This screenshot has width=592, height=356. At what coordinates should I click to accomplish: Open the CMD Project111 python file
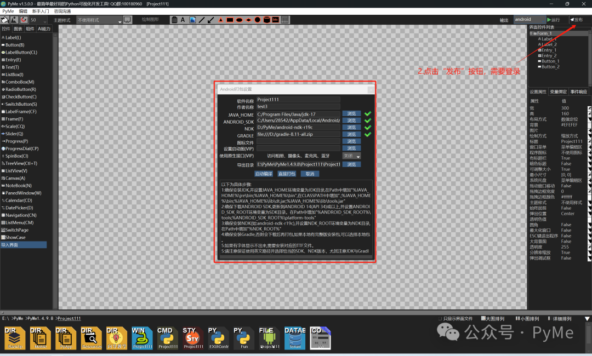coord(168,338)
